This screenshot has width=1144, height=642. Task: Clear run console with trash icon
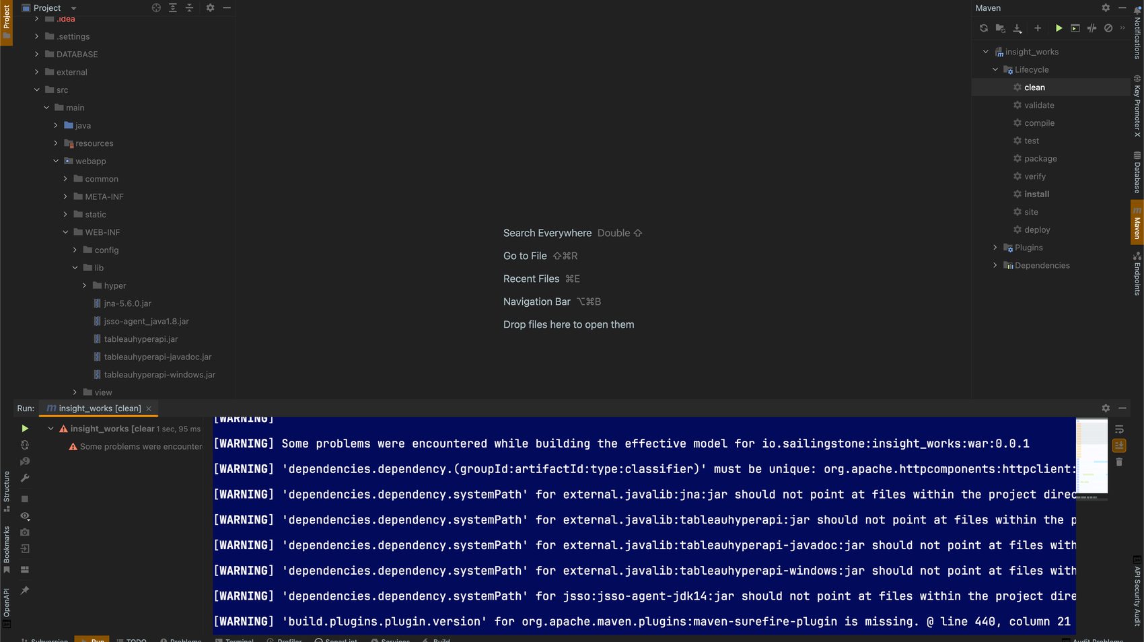pyautogui.click(x=1119, y=462)
